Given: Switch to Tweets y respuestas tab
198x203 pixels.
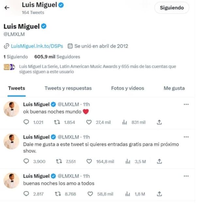Looking at the screenshot, I should 68,88.
